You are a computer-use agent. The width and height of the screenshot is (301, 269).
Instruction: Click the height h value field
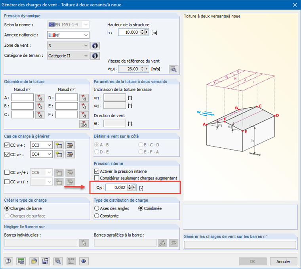(x=129, y=32)
